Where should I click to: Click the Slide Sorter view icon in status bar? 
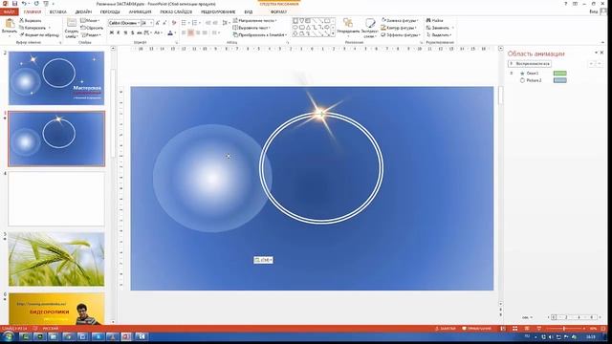[x=514, y=329]
